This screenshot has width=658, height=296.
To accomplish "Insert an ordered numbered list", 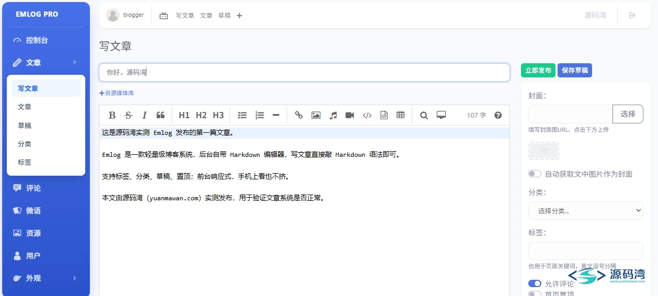I will coord(259,115).
